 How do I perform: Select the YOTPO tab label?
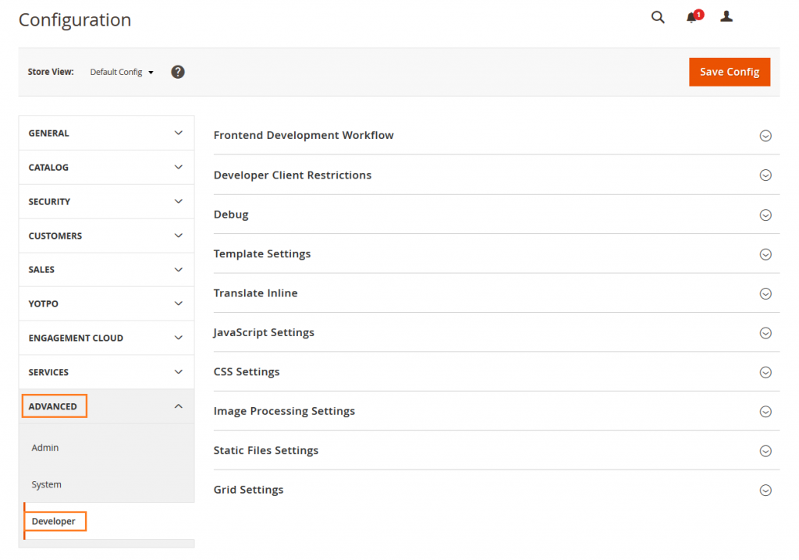[44, 303]
